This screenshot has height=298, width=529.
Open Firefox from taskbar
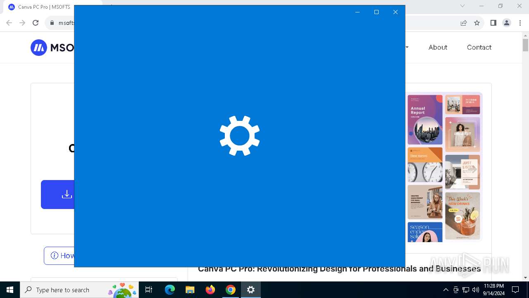(x=210, y=290)
